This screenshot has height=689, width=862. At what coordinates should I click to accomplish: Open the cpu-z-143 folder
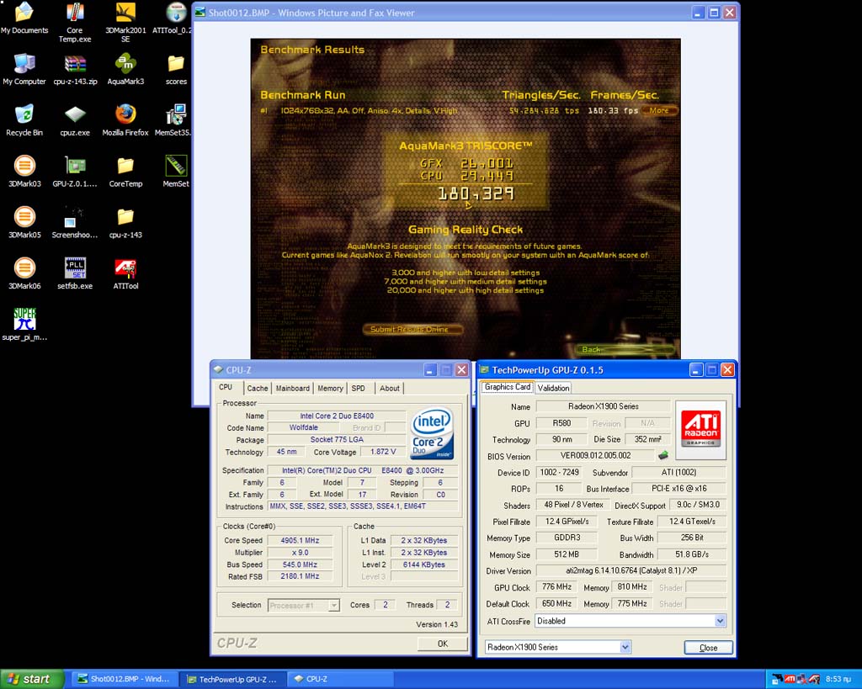pos(125,223)
